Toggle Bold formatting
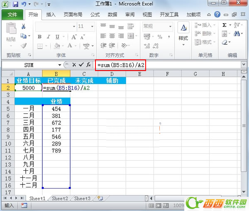The image size is (249, 211). (39, 37)
